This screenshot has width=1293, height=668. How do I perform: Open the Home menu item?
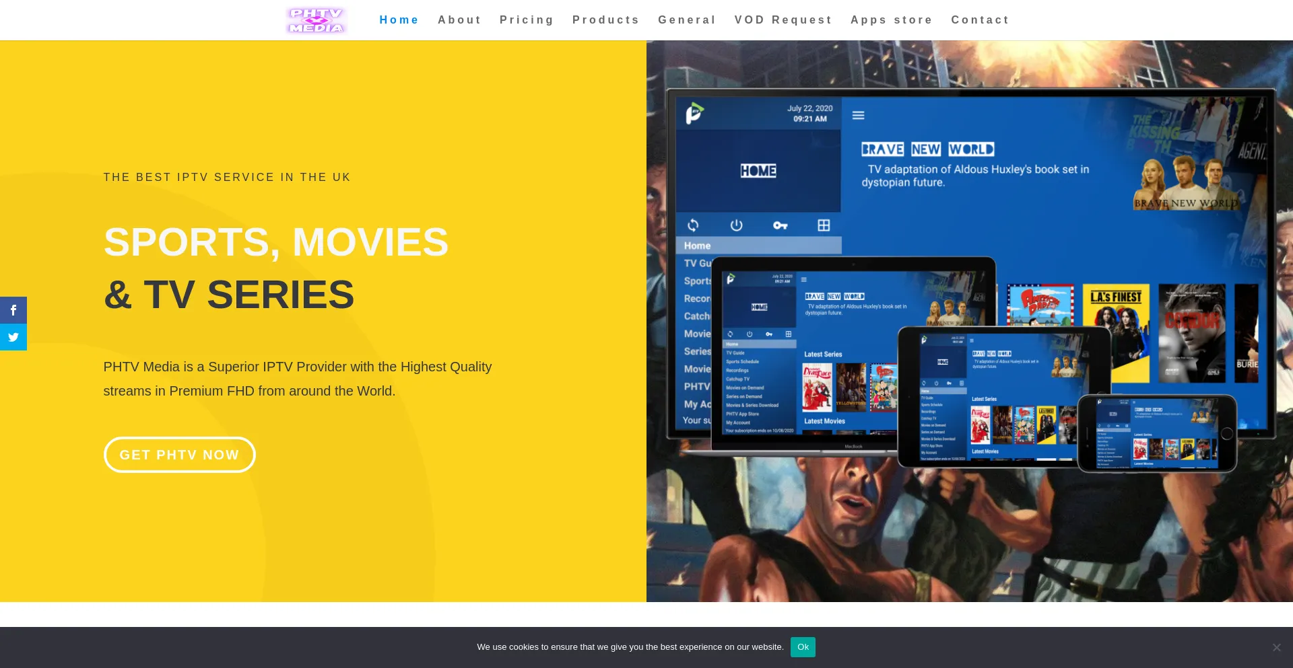click(x=399, y=20)
